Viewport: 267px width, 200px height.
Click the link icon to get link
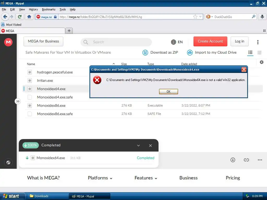pos(246,160)
